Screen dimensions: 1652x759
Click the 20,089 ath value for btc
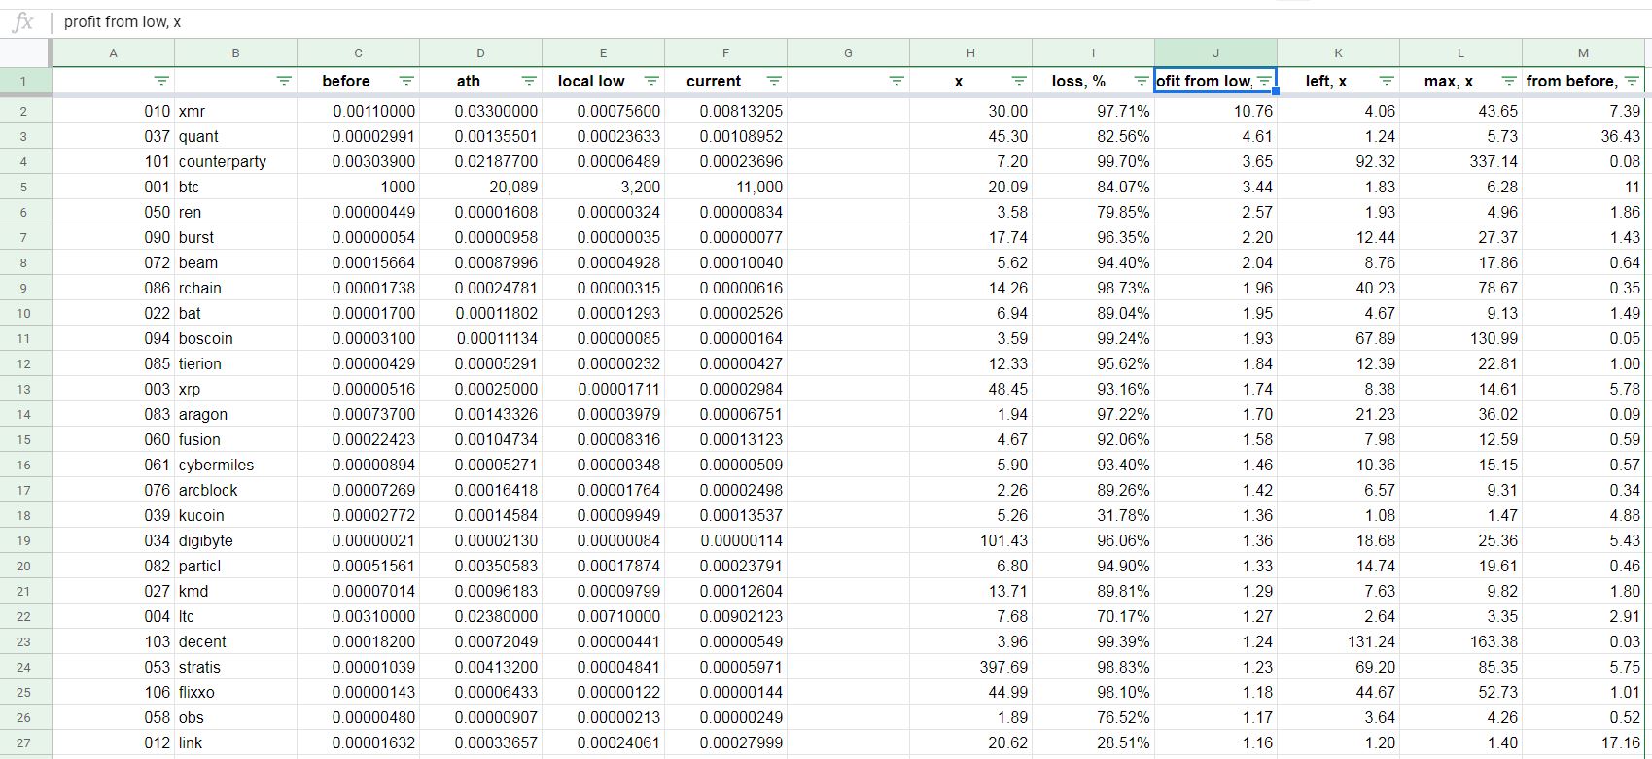[480, 187]
